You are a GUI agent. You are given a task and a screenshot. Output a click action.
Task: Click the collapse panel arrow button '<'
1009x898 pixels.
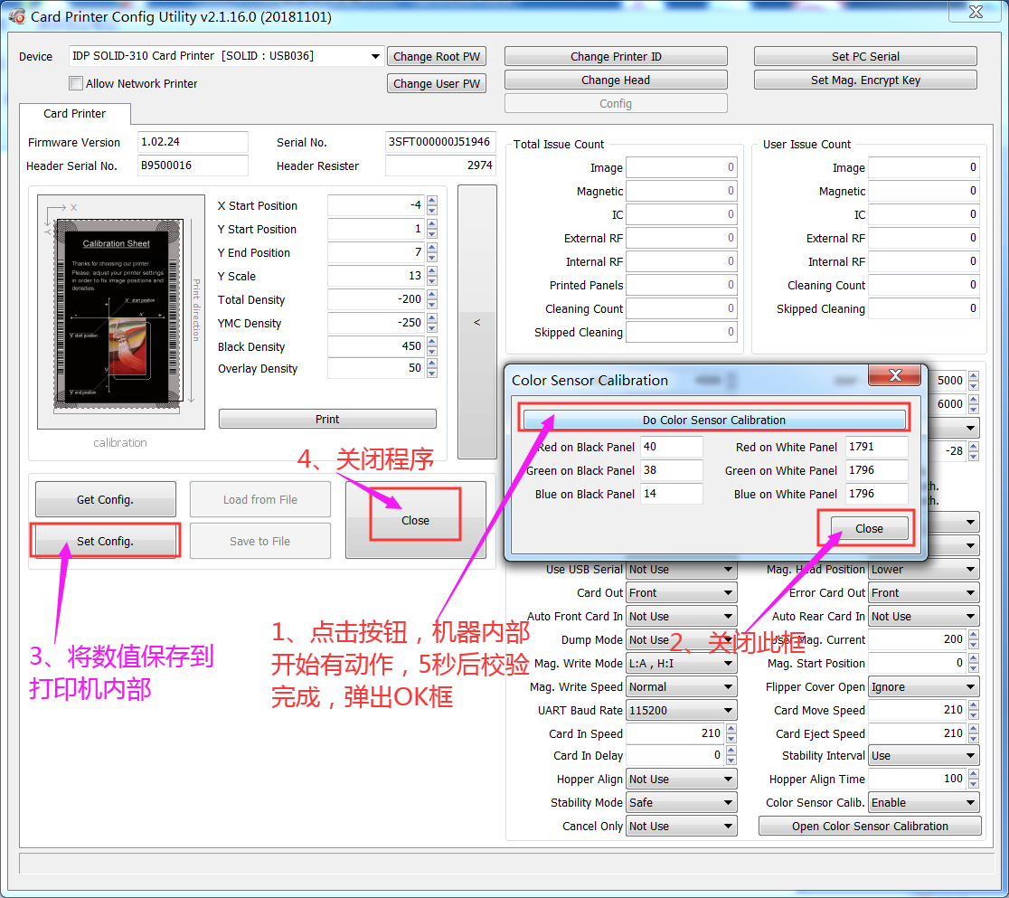tap(477, 322)
